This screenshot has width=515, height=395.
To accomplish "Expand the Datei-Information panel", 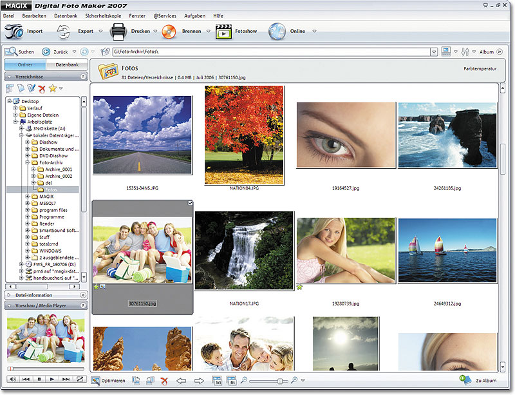I will tap(83, 295).
